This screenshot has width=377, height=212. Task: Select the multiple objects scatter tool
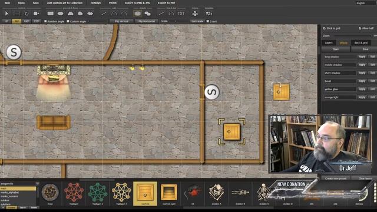148,14
